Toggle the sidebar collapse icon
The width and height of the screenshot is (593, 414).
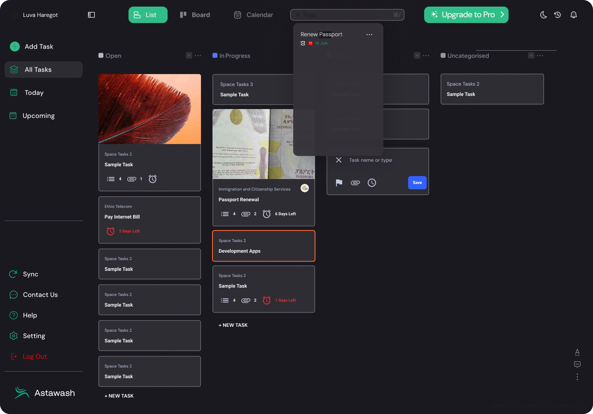(91, 15)
